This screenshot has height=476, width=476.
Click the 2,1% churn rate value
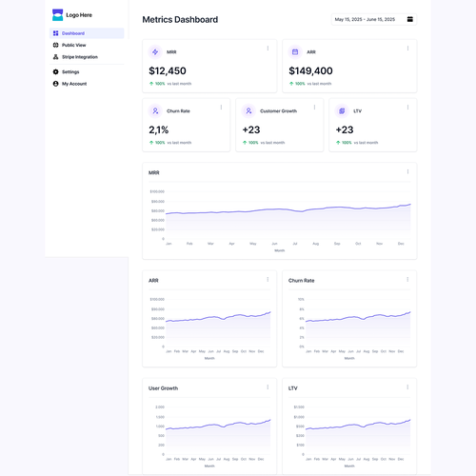click(x=159, y=129)
